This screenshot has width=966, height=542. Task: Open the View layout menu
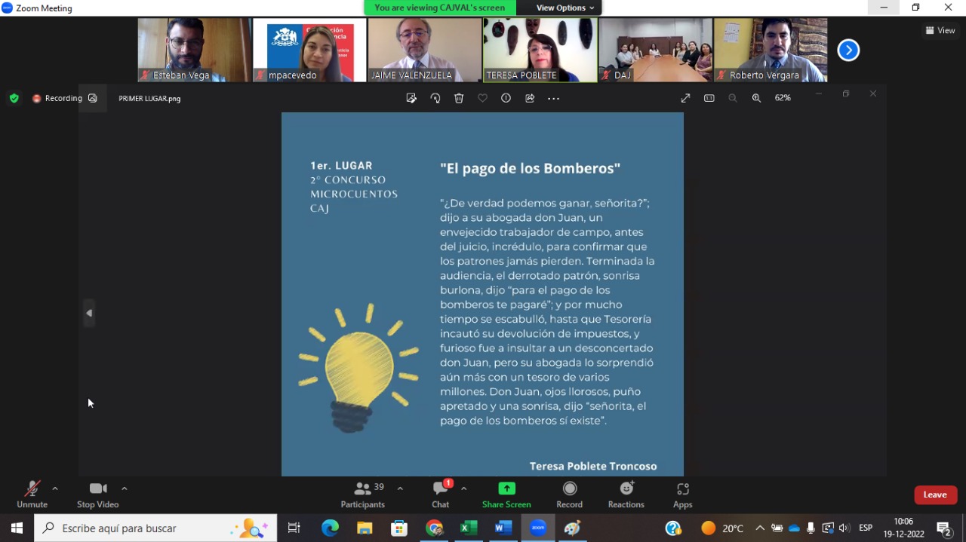(940, 31)
